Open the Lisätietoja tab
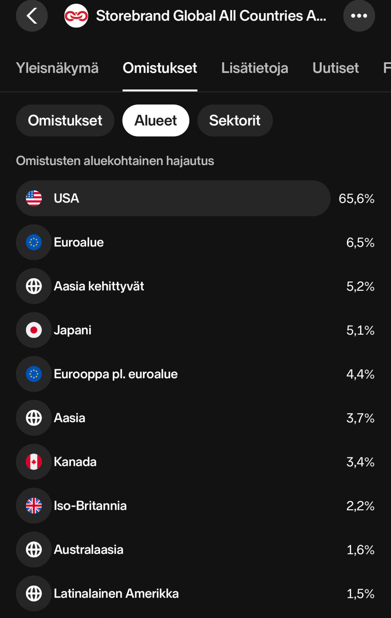The width and height of the screenshot is (391, 618). click(255, 68)
